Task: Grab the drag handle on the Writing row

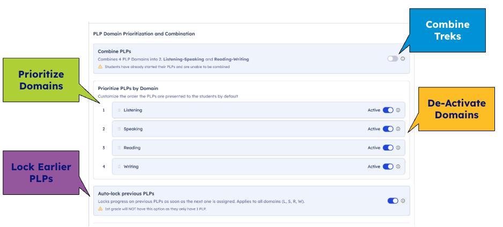Action: pyautogui.click(x=119, y=167)
